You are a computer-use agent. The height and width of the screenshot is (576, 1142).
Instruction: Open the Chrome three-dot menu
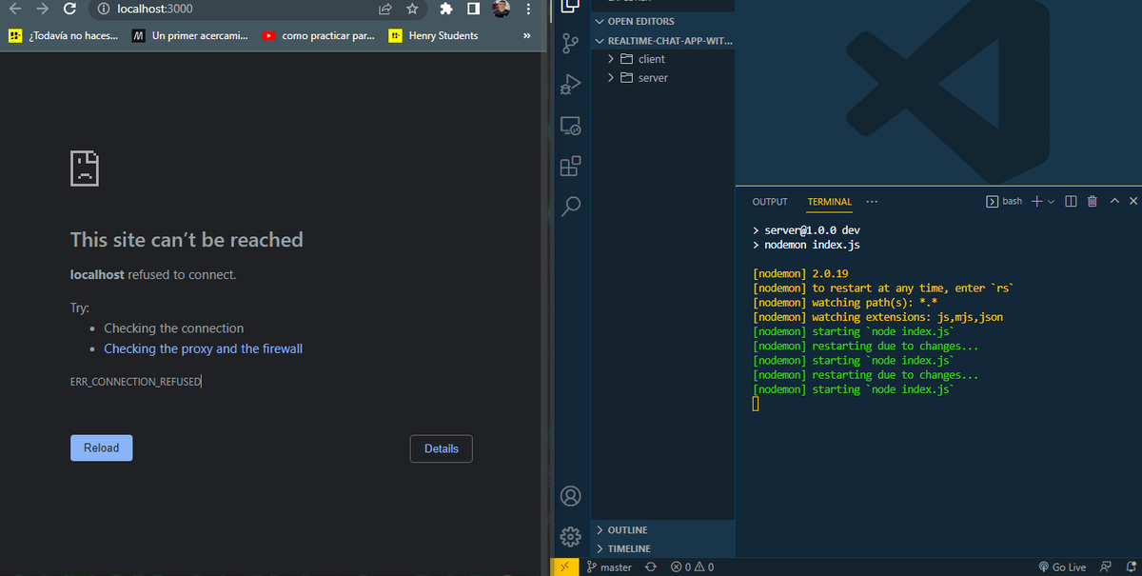coord(528,9)
